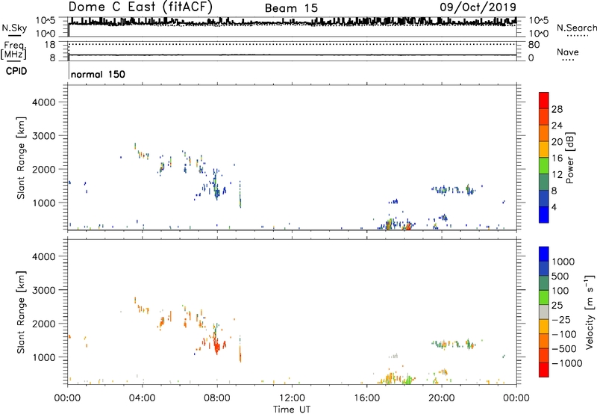This screenshot has width=597, height=414.
Task: Click the "28" label on the power colorbar
Action: 557,109
